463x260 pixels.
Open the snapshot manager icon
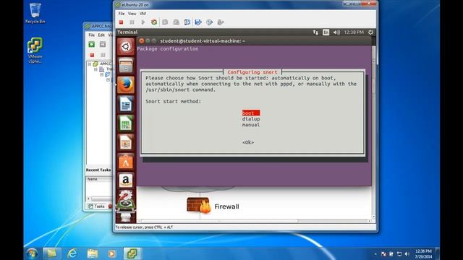(187, 22)
